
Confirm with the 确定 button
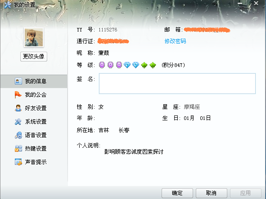(x=177, y=193)
